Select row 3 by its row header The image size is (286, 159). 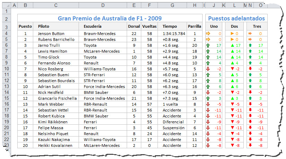[6, 26]
